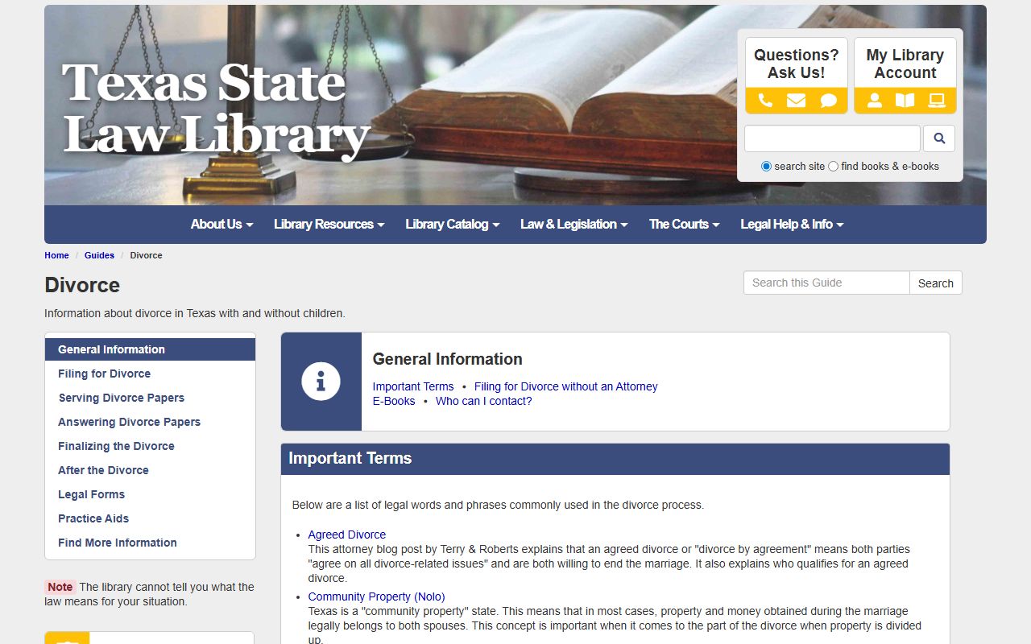
Task: Select General Information in the guide sidebar
Action: [x=150, y=349]
